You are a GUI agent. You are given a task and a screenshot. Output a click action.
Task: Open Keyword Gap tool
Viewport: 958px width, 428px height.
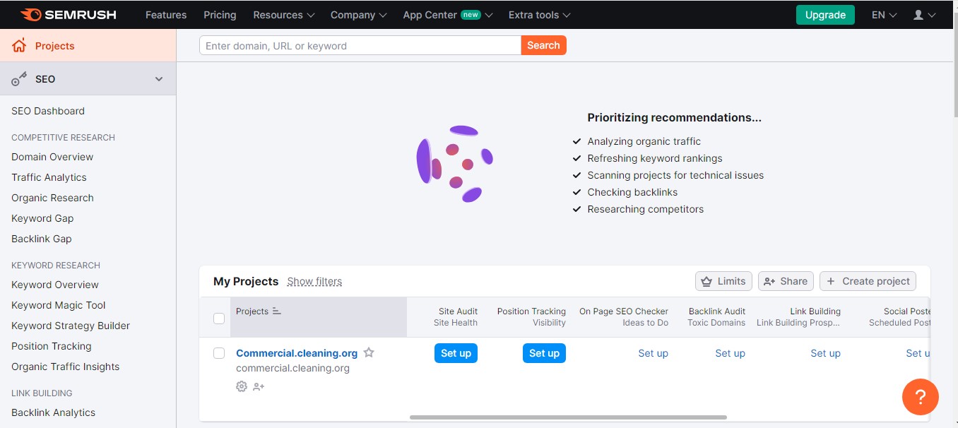click(x=42, y=218)
